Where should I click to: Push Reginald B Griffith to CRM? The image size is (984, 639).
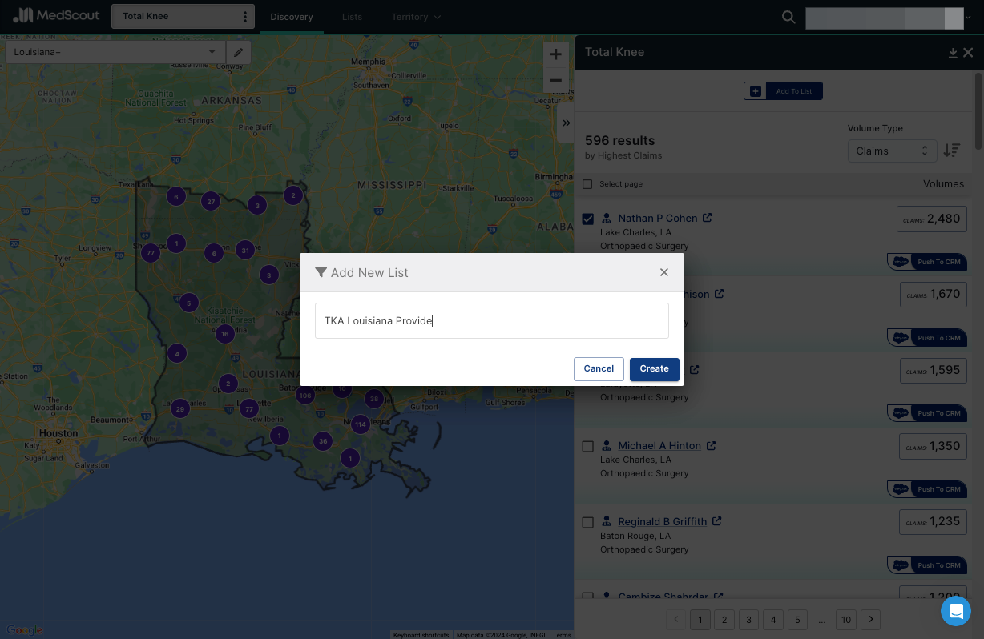pyautogui.click(x=927, y=565)
